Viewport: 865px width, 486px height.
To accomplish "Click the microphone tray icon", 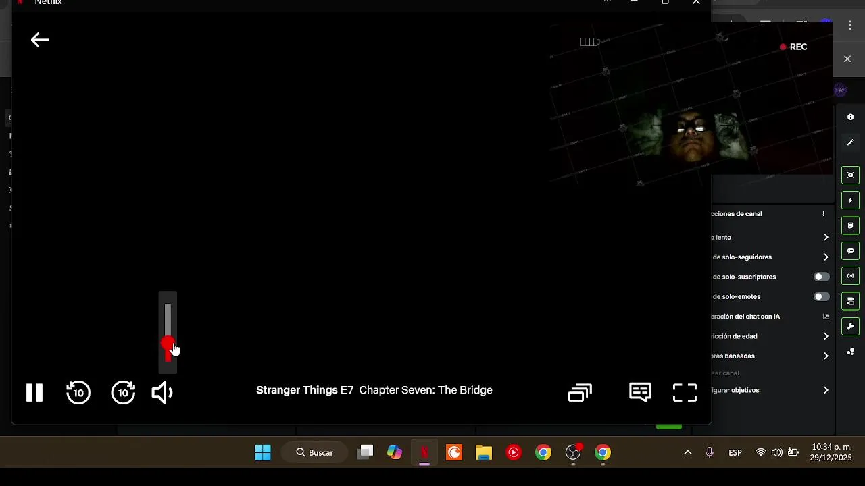I will pyautogui.click(x=710, y=452).
